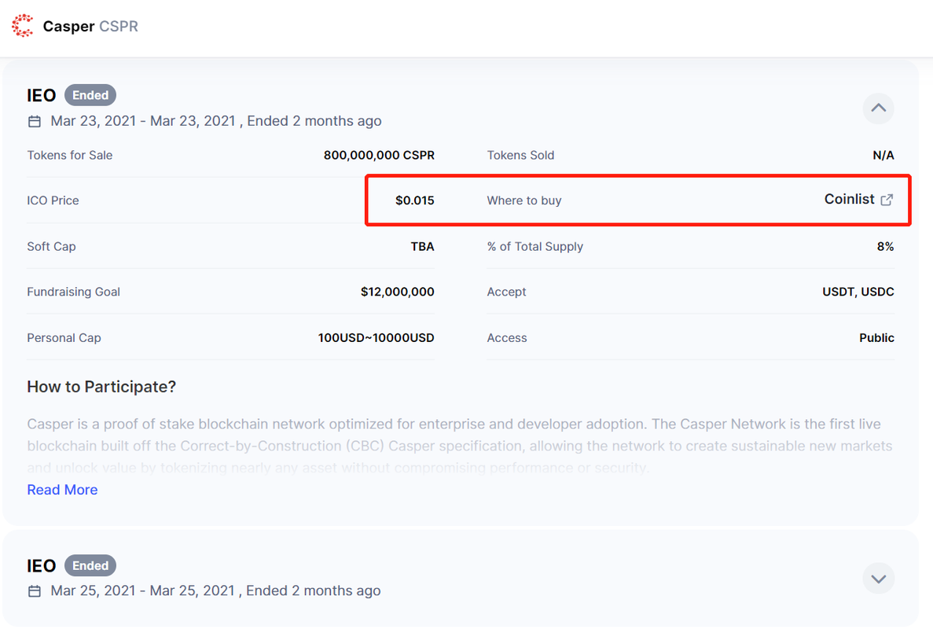Click the Ended badge of Mar 25 IEO
The height and width of the screenshot is (629, 933).
click(90, 565)
